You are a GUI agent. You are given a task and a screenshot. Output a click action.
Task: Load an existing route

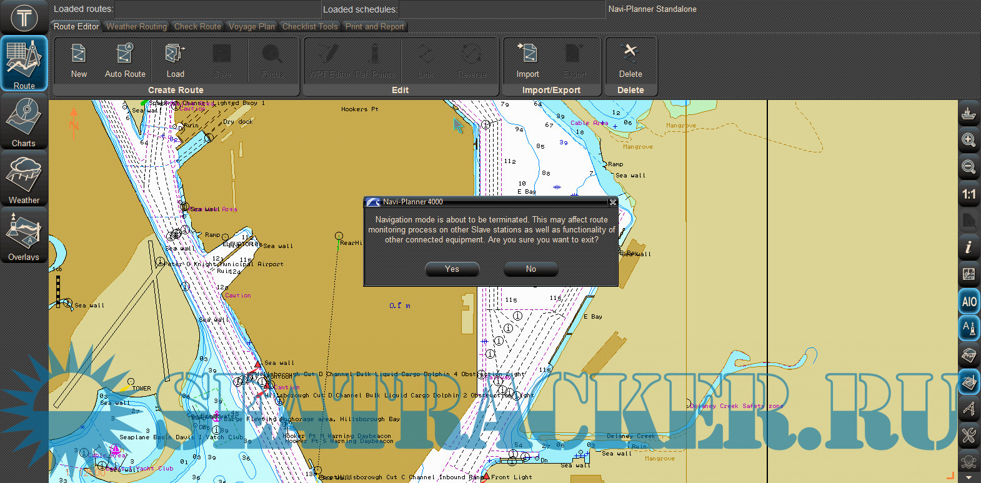[175, 61]
